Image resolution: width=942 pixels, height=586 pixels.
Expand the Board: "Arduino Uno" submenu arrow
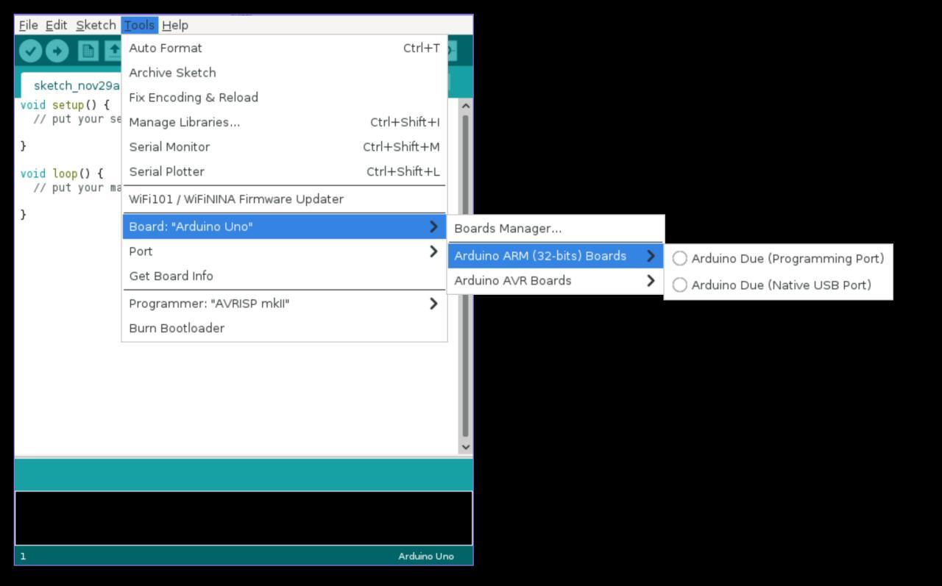433,226
